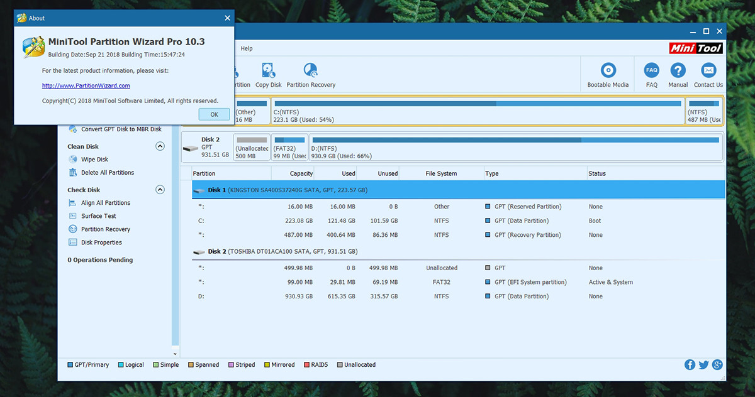Click the Logical legend swatch

[x=121, y=364]
